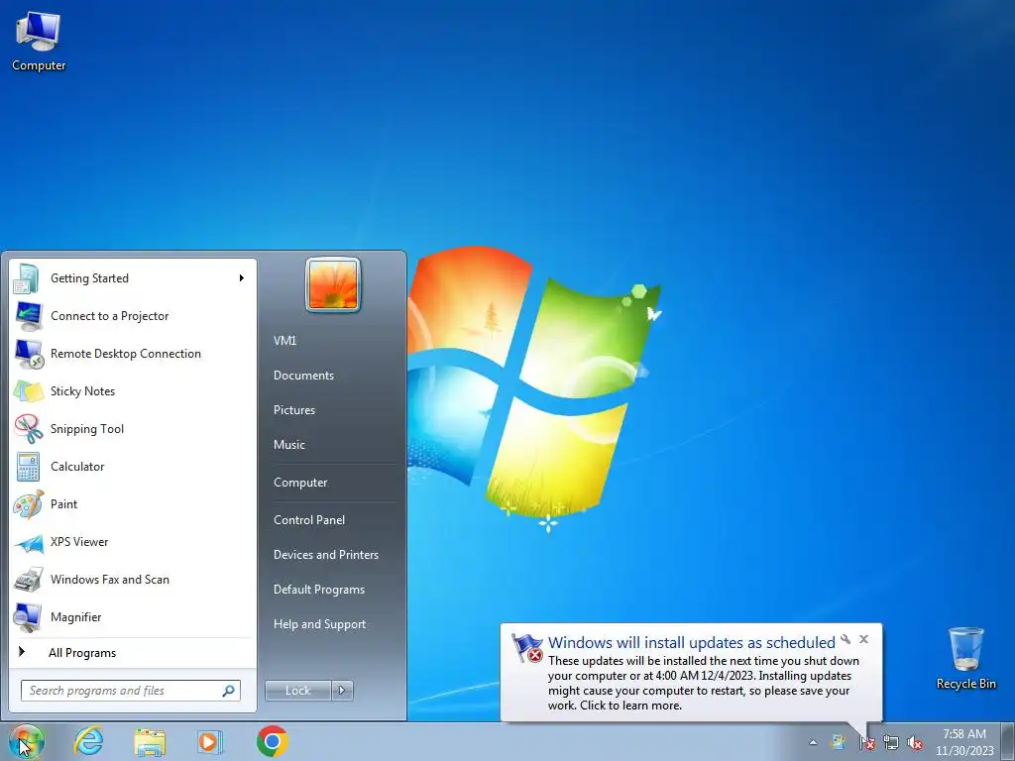Expand the Getting Started submenu arrow

[x=242, y=278]
